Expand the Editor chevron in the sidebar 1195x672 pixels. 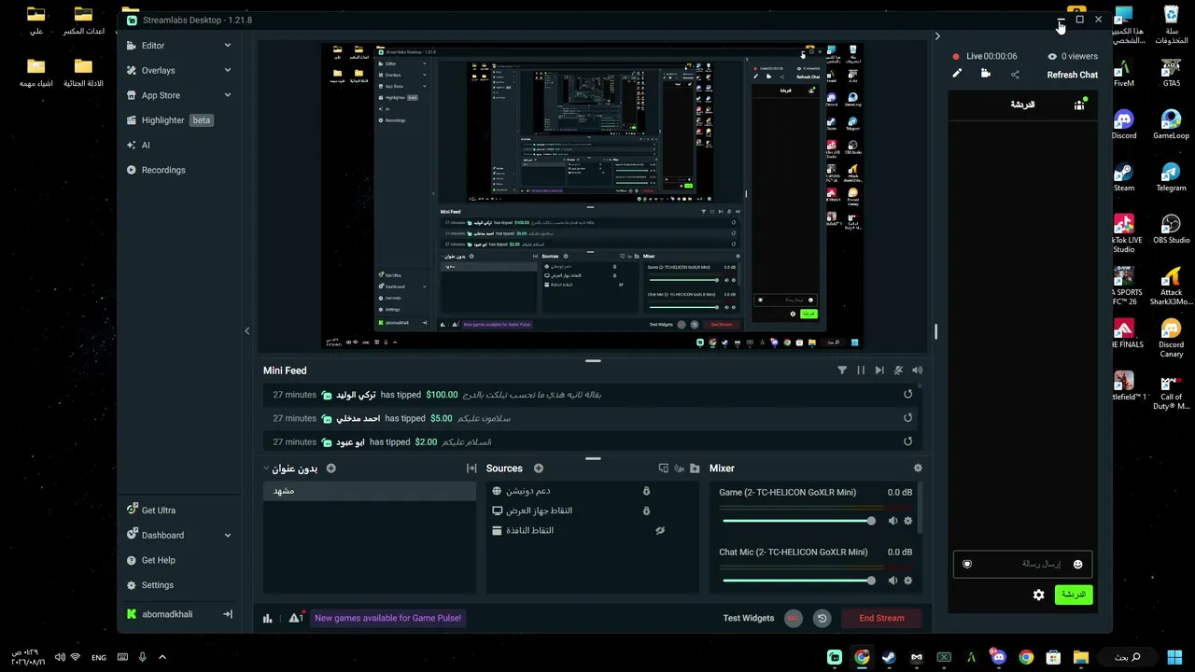pos(227,46)
